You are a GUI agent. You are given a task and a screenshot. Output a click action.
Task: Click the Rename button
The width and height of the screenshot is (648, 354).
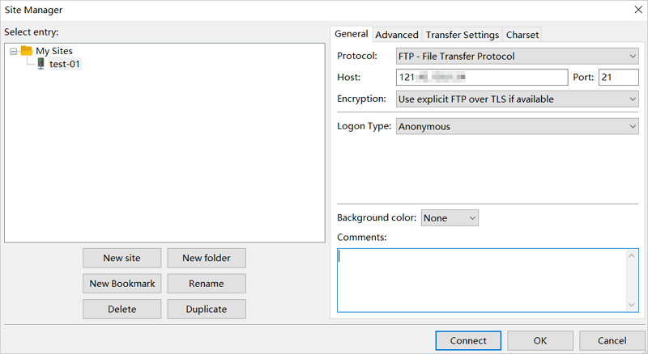click(207, 284)
